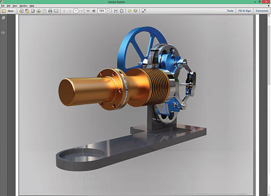Click the upload to cloud icon
Image resolution: width=271 pixels, height=196 pixels.
[38, 11]
